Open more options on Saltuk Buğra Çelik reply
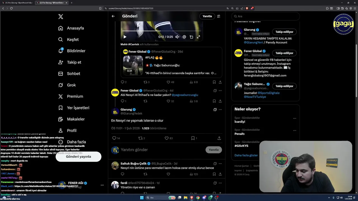Viewport: 358px width, 201px height. pos(220,164)
